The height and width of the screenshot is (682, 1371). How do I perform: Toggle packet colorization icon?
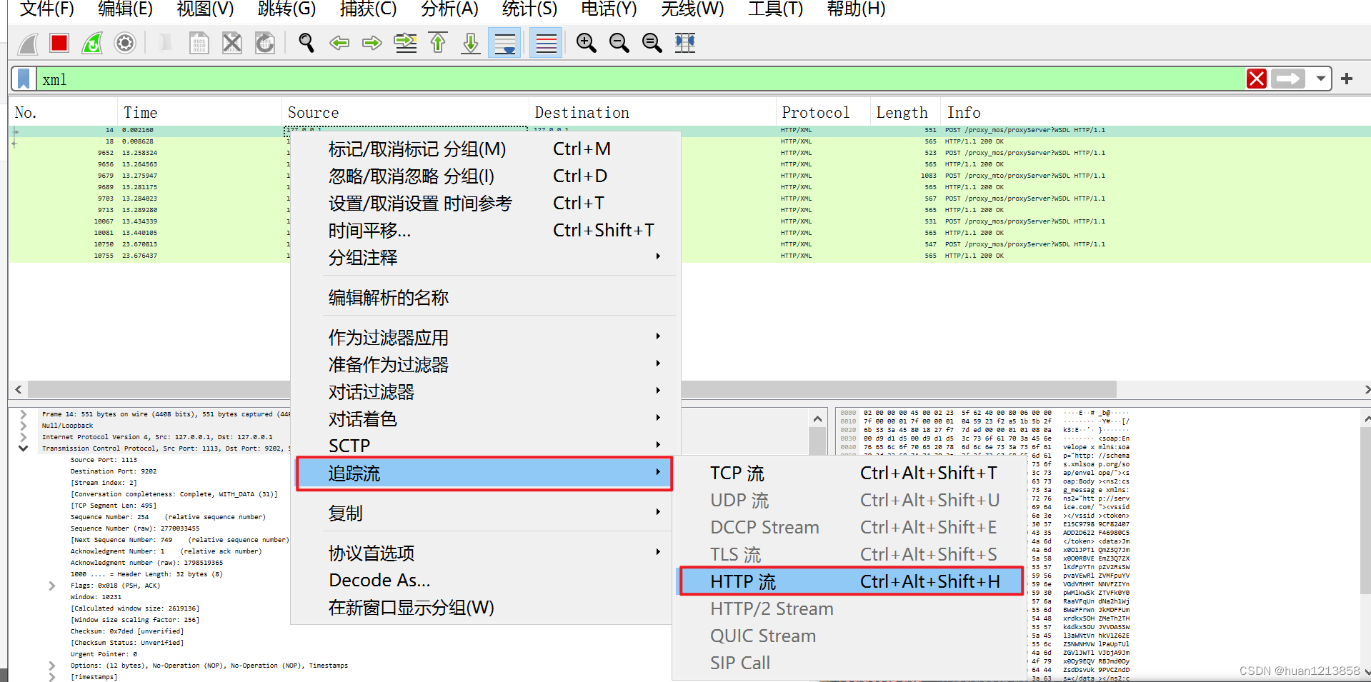[x=546, y=43]
